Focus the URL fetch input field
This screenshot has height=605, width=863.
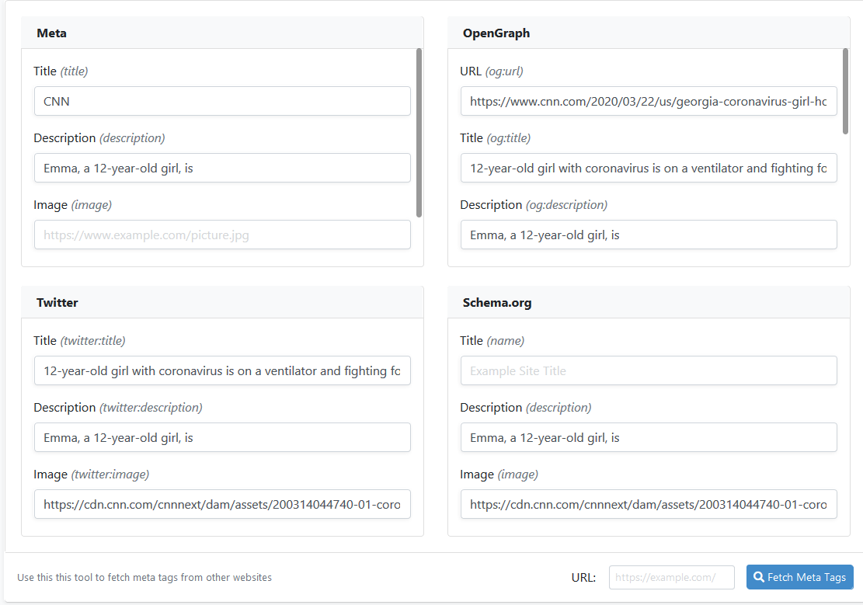click(x=671, y=577)
